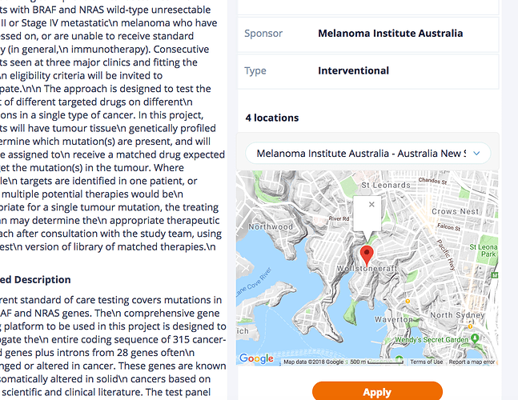Screen dimensions: 518x400
Task: Click the Sponsor Melanoma Institute Australia row
Action: click(x=367, y=34)
